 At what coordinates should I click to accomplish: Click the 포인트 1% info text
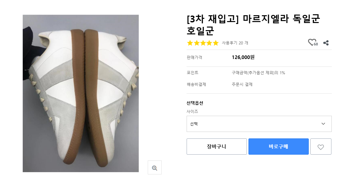point(258,73)
